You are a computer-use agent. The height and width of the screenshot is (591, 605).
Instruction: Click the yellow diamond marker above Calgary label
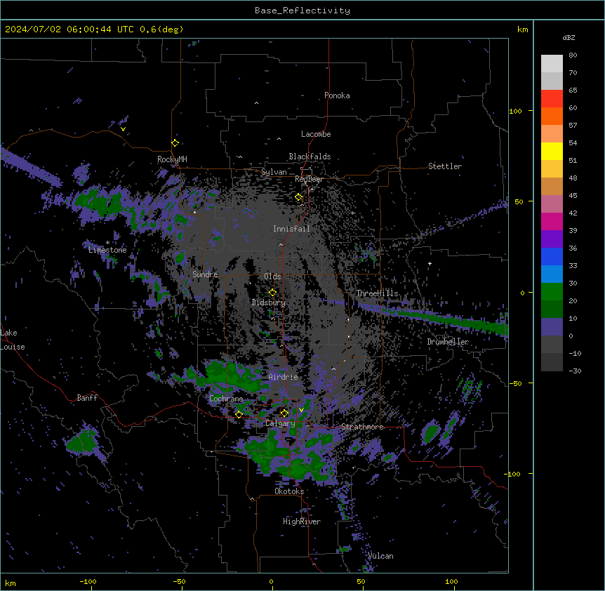point(284,413)
